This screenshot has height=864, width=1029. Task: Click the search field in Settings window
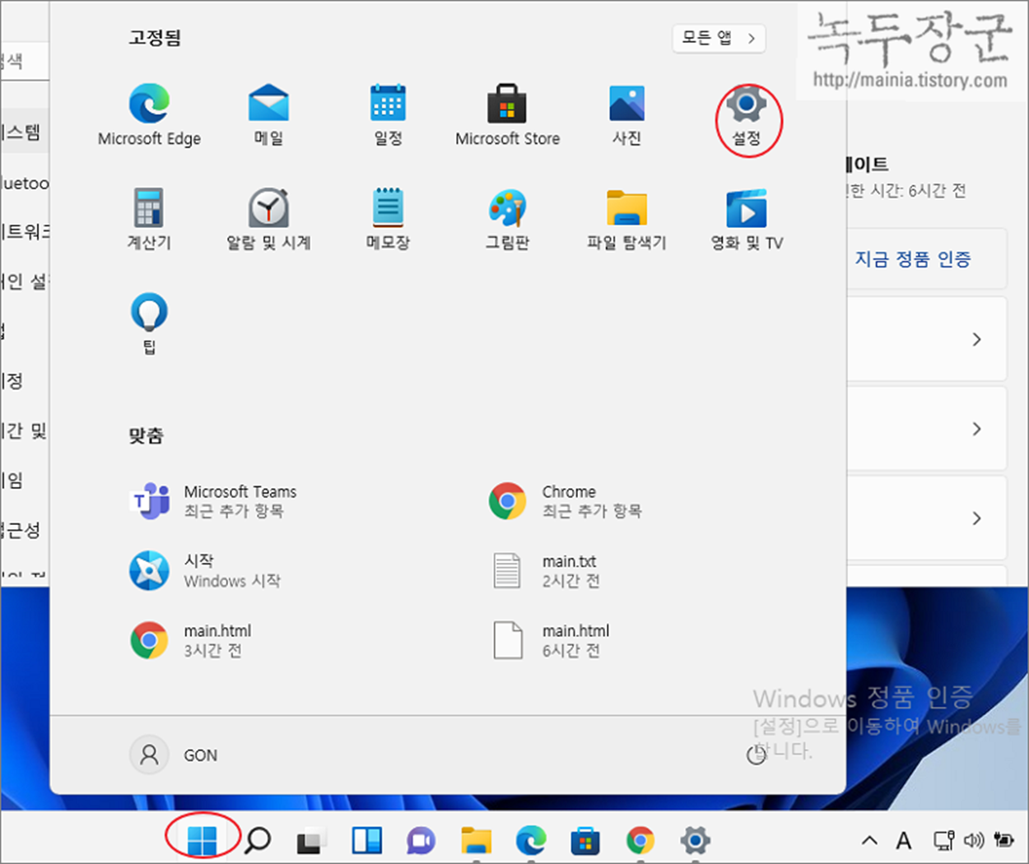coord(25,62)
